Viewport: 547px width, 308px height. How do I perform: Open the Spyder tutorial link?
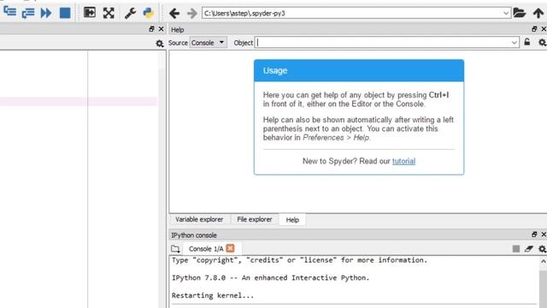403,161
